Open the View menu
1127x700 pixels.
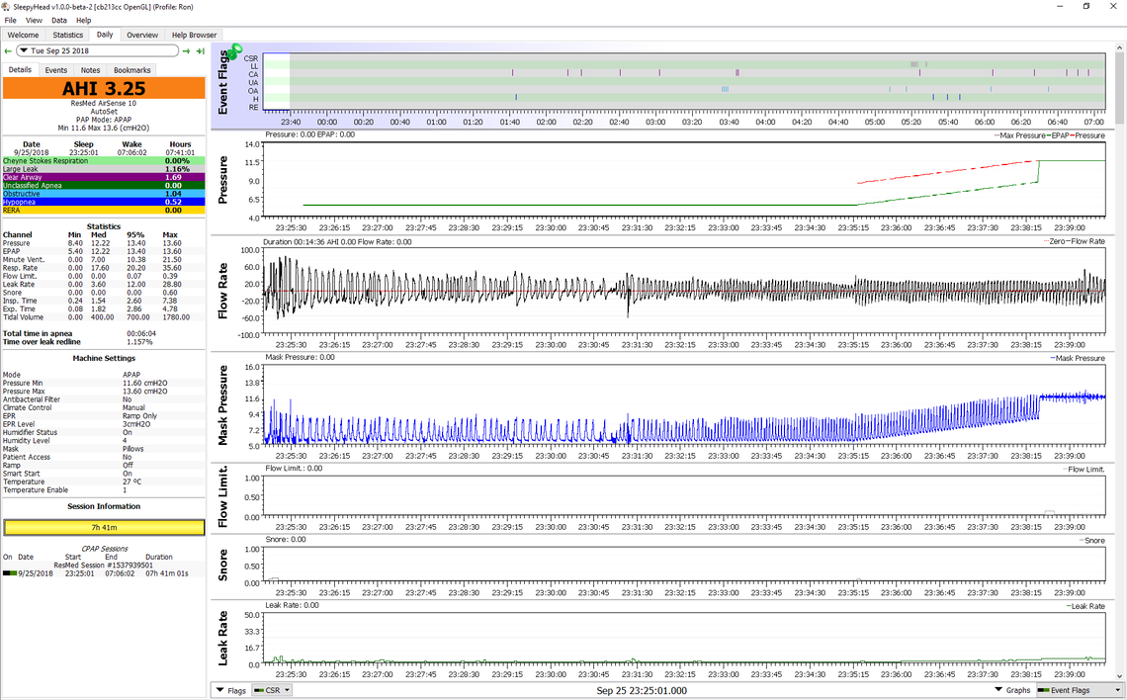tap(34, 20)
